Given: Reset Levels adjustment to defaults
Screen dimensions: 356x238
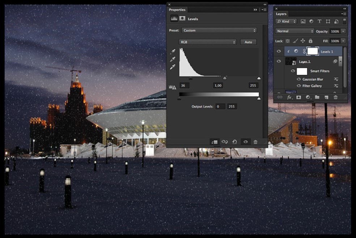Looking at the screenshot, I should (x=235, y=142).
